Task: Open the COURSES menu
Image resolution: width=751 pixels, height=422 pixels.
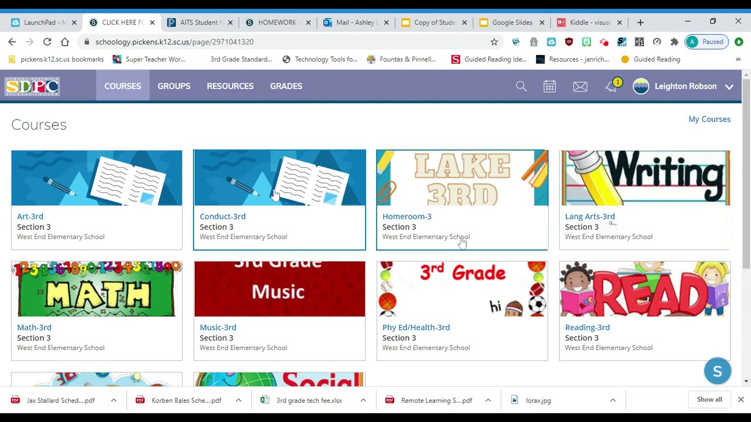Action: click(123, 86)
